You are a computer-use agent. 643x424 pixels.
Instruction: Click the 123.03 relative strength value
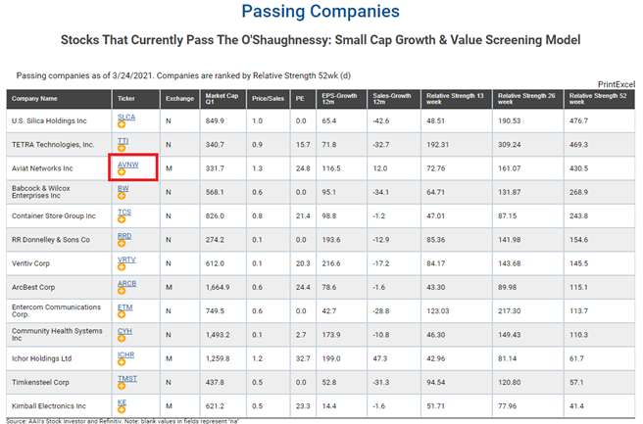pyautogui.click(x=437, y=311)
